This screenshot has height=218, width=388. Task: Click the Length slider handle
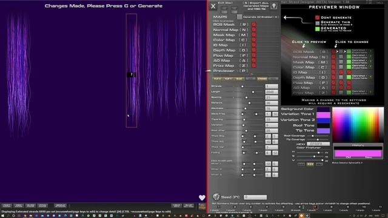click(x=253, y=92)
